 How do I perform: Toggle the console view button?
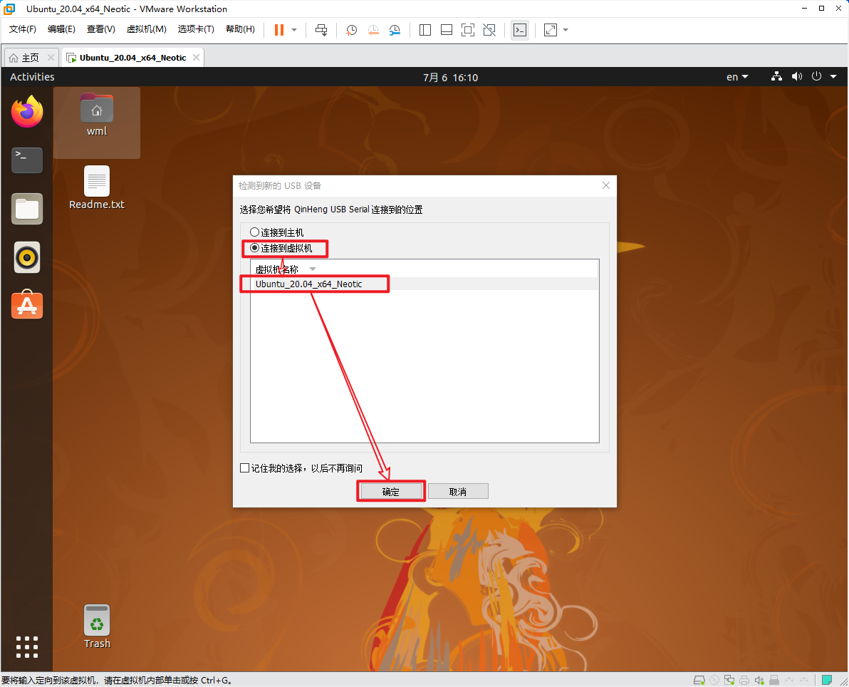[x=520, y=30]
